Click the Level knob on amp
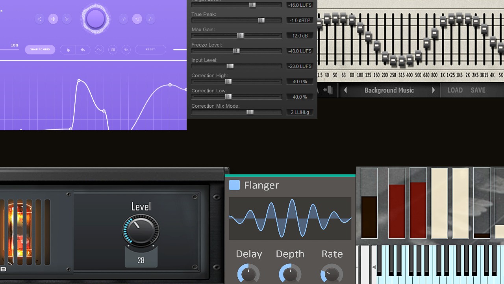Image resolution: width=504 pixels, height=284 pixels. point(141,230)
